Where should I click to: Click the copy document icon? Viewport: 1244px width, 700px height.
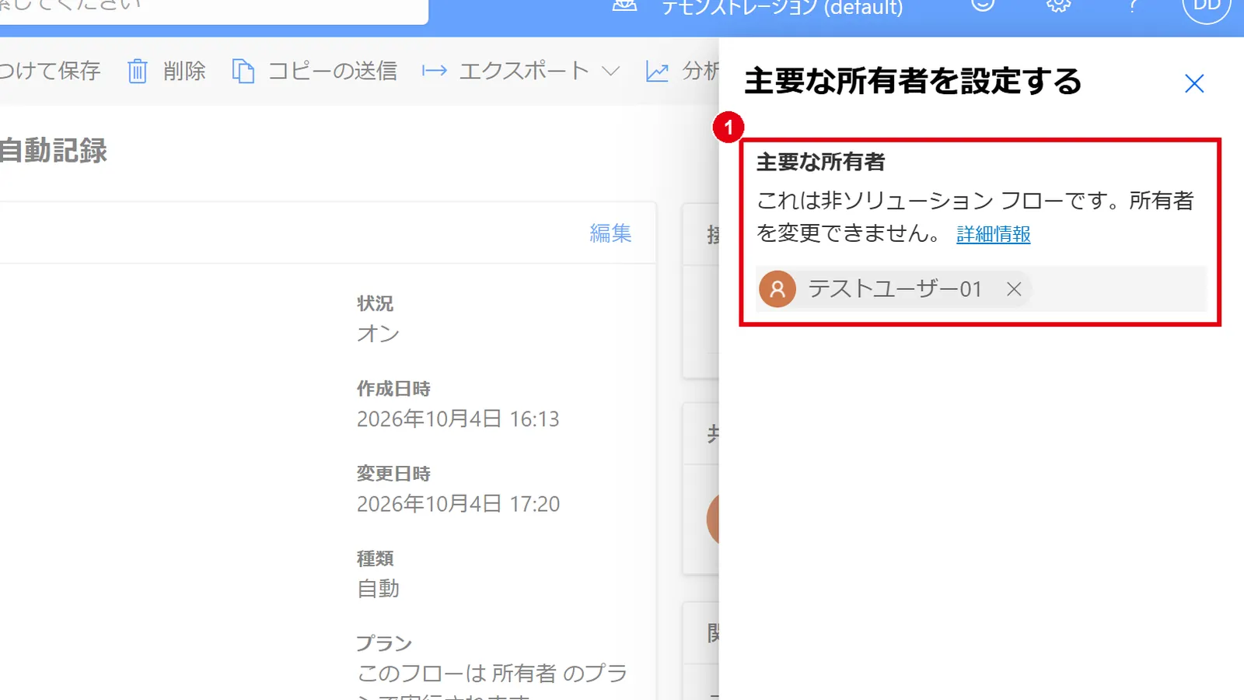(x=243, y=72)
